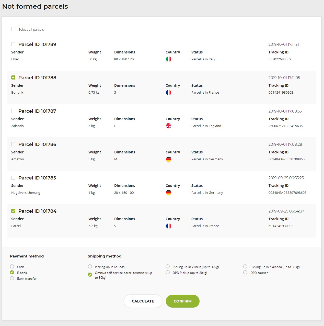324x326 pixels.
Task: Deselect the Parcel ID 101784 checkbox
Action: [x=13, y=211]
